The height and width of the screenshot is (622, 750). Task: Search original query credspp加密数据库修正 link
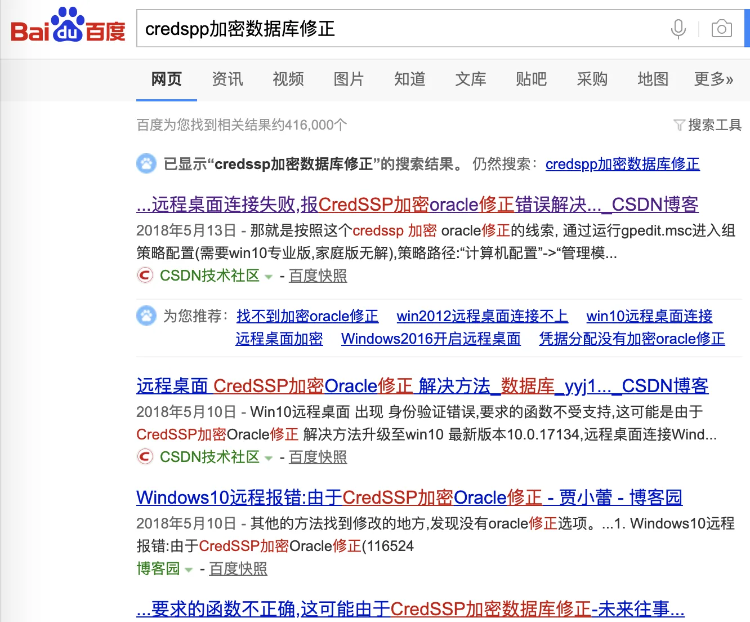click(623, 164)
